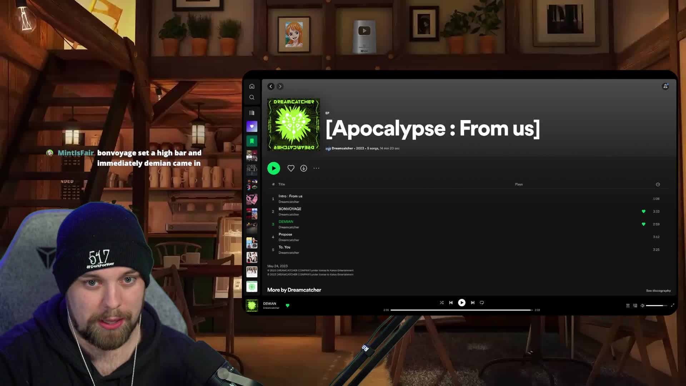Open Liked Songs playlist in sidebar

click(x=252, y=127)
